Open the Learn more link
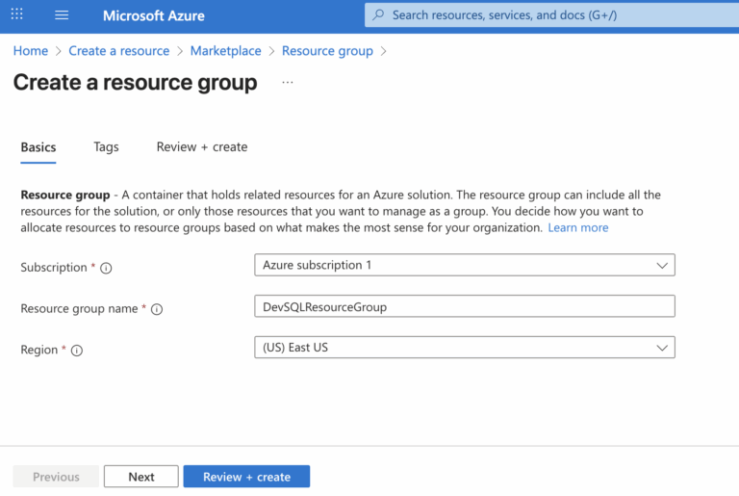This screenshot has height=496, width=739. click(x=577, y=227)
